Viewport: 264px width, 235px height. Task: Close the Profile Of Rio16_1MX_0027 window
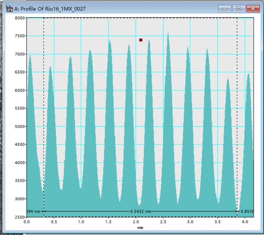(253, 9)
